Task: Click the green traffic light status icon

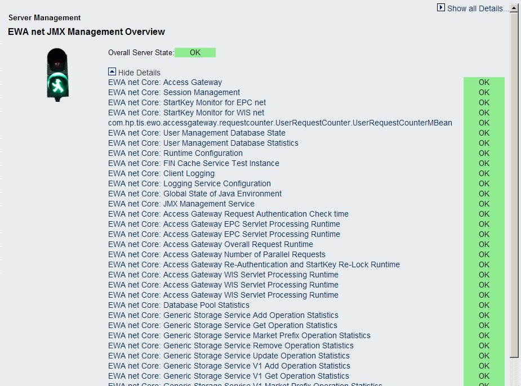Action: click(x=57, y=74)
